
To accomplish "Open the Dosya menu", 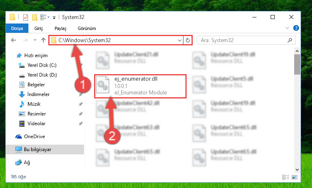I will (17, 28).
